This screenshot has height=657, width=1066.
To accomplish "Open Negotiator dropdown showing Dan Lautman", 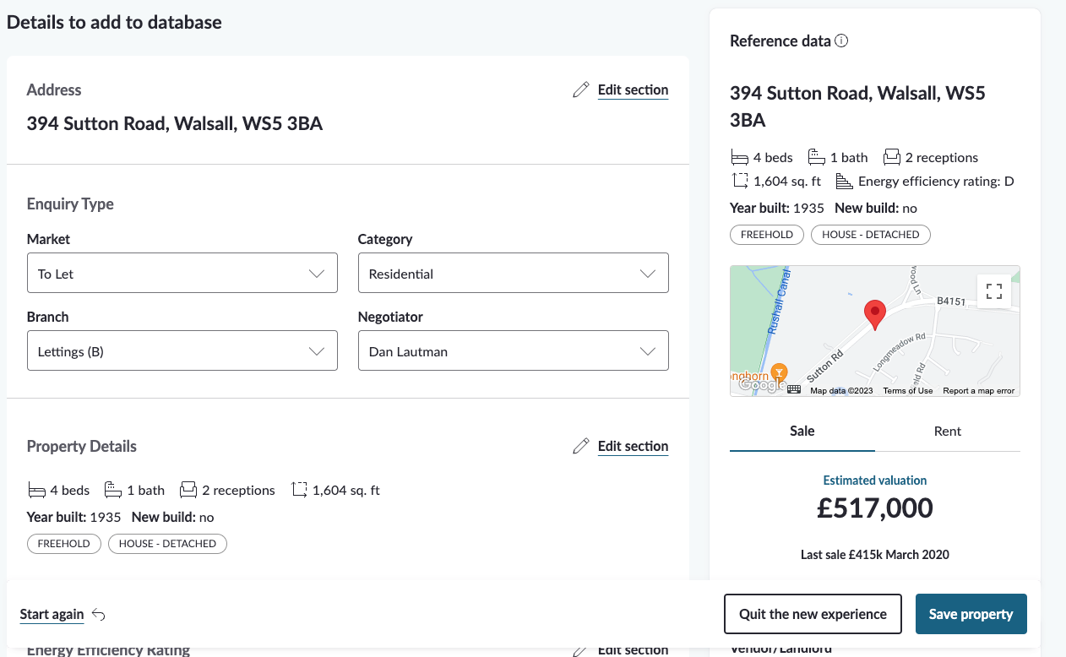I will (x=513, y=351).
